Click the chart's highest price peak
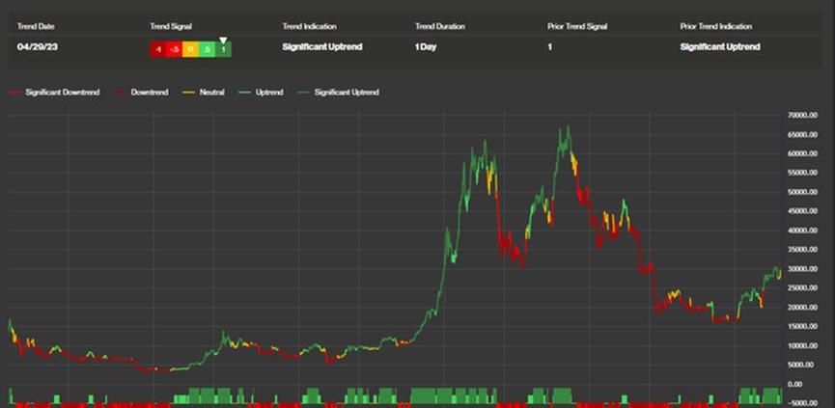This screenshot has width=835, height=408. click(x=568, y=126)
